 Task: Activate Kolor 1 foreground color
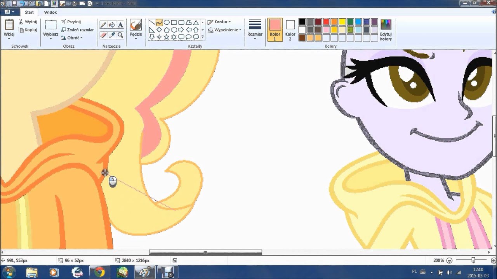pos(275,30)
